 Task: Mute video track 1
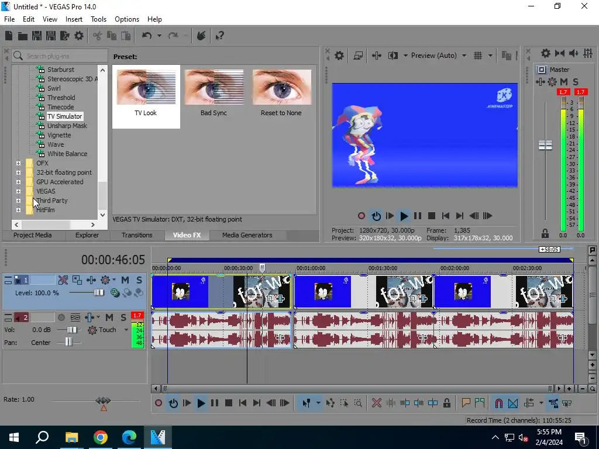coord(125,280)
